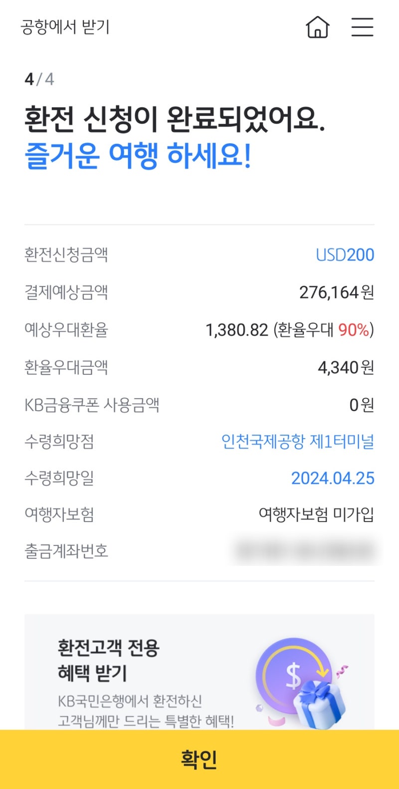Open the home screen via home icon
This screenshot has height=789, width=399.
click(317, 27)
